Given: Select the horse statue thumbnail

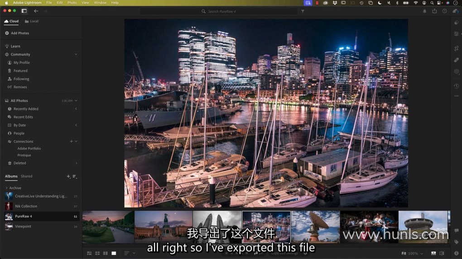Looking at the screenshot, I should click(x=163, y=226).
